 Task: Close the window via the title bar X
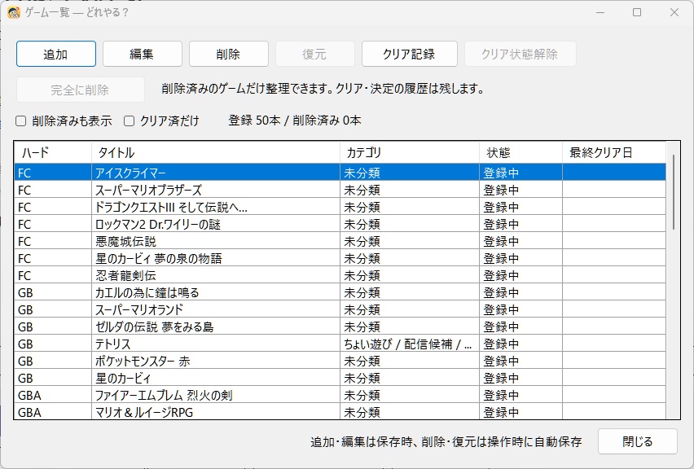coord(674,12)
